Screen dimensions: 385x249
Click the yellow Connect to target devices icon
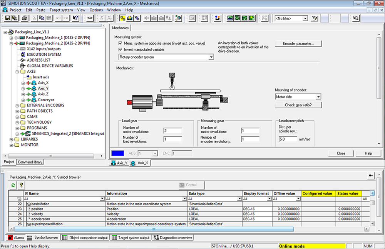122,18
